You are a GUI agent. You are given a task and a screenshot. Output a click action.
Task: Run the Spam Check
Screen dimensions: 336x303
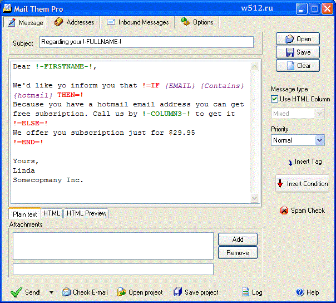click(x=302, y=211)
